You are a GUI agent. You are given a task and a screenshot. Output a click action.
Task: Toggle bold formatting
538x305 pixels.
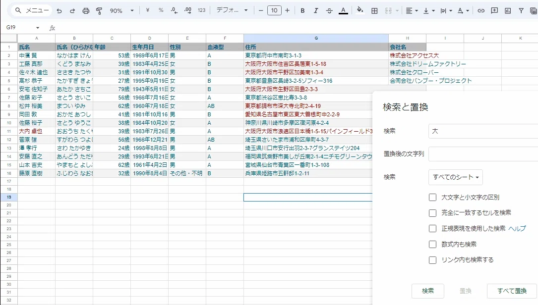click(x=302, y=10)
